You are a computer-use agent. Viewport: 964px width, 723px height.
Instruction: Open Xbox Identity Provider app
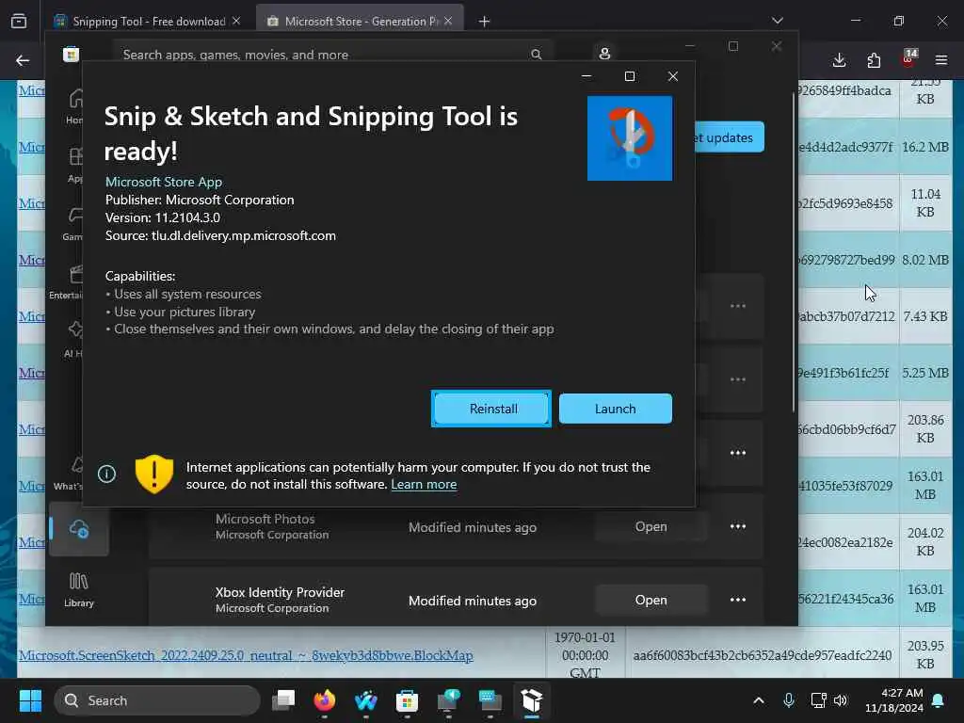pos(651,600)
